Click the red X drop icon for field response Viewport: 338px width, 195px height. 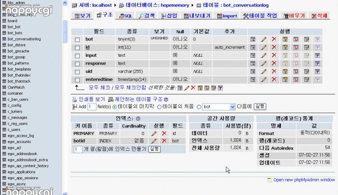274,64
